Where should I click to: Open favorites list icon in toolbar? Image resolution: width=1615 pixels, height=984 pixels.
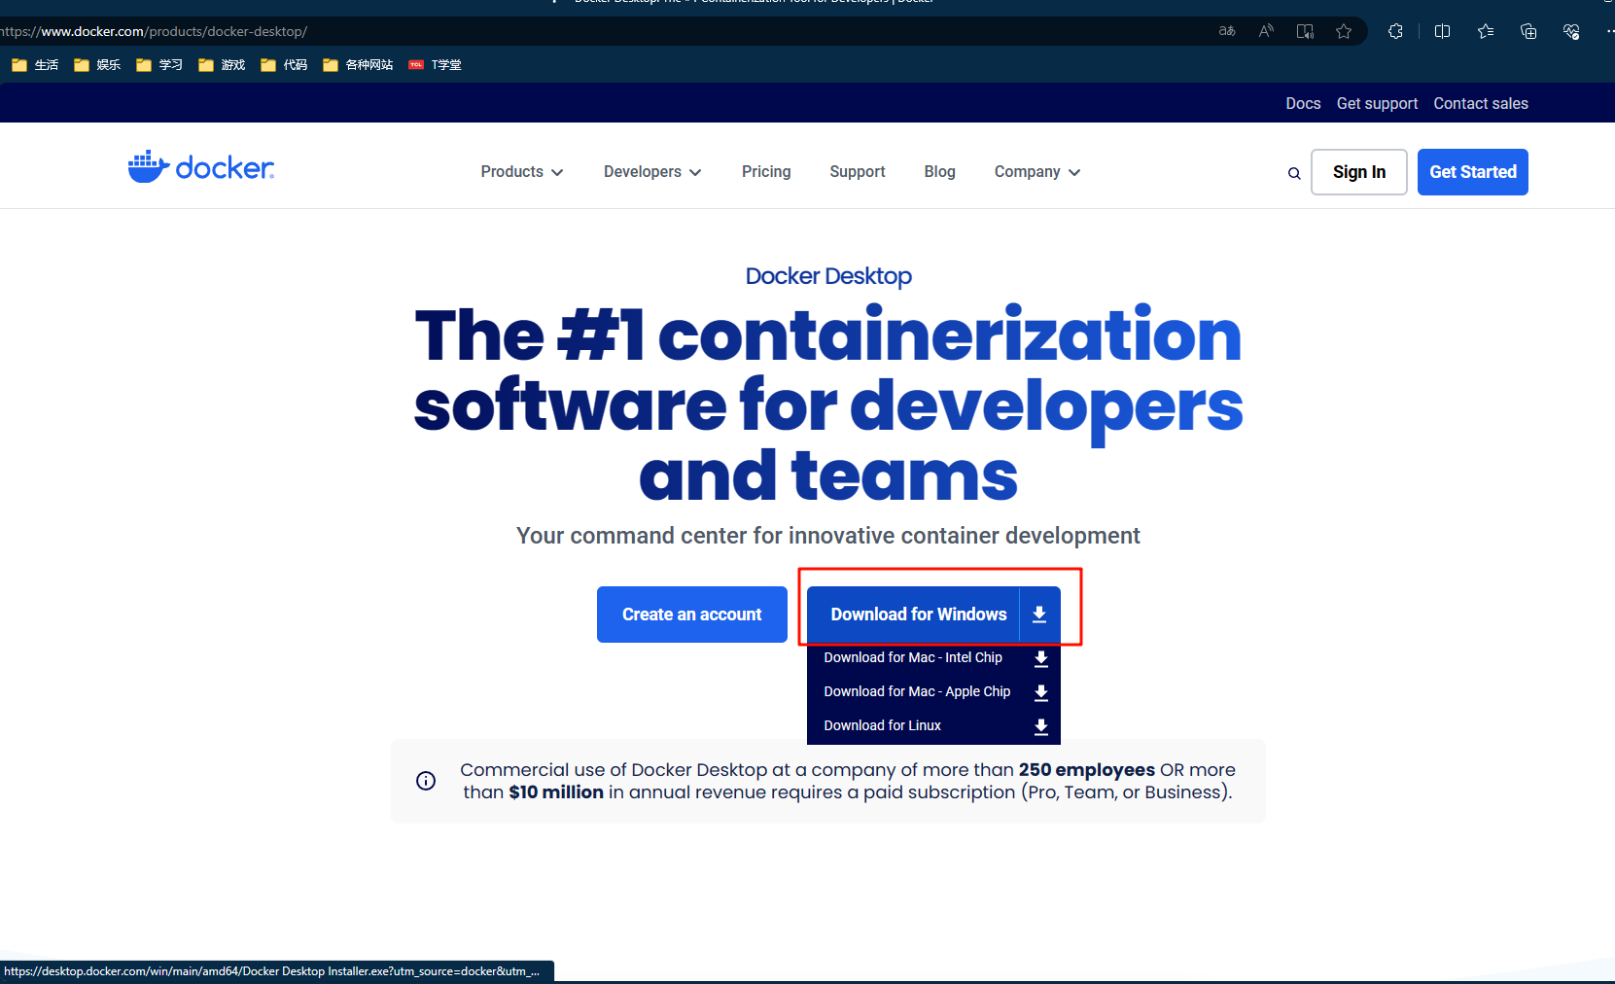(1486, 31)
